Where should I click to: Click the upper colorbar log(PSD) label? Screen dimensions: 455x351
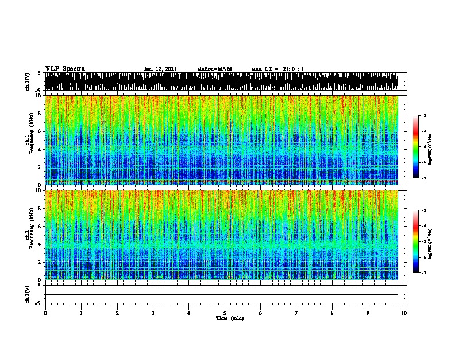coord(430,149)
